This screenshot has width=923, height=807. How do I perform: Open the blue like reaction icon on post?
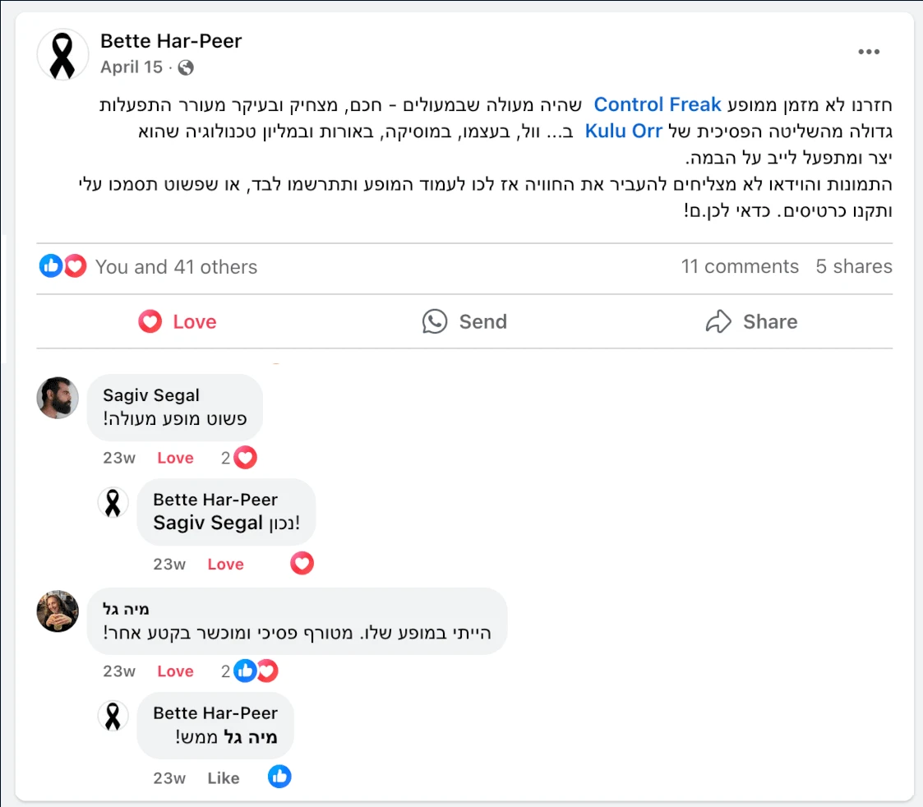[x=51, y=266]
